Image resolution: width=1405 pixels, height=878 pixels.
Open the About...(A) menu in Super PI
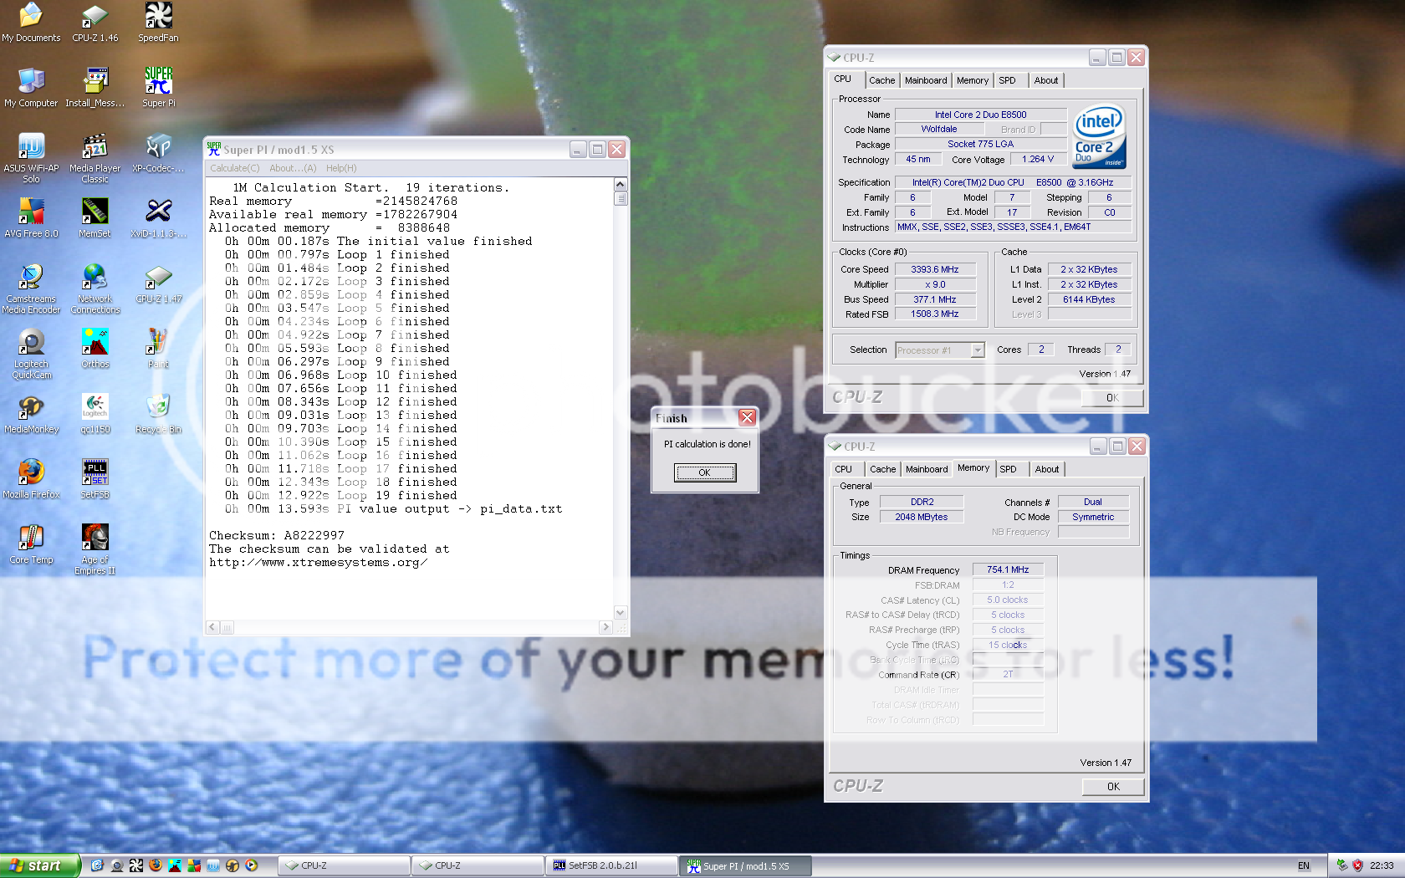click(x=293, y=168)
